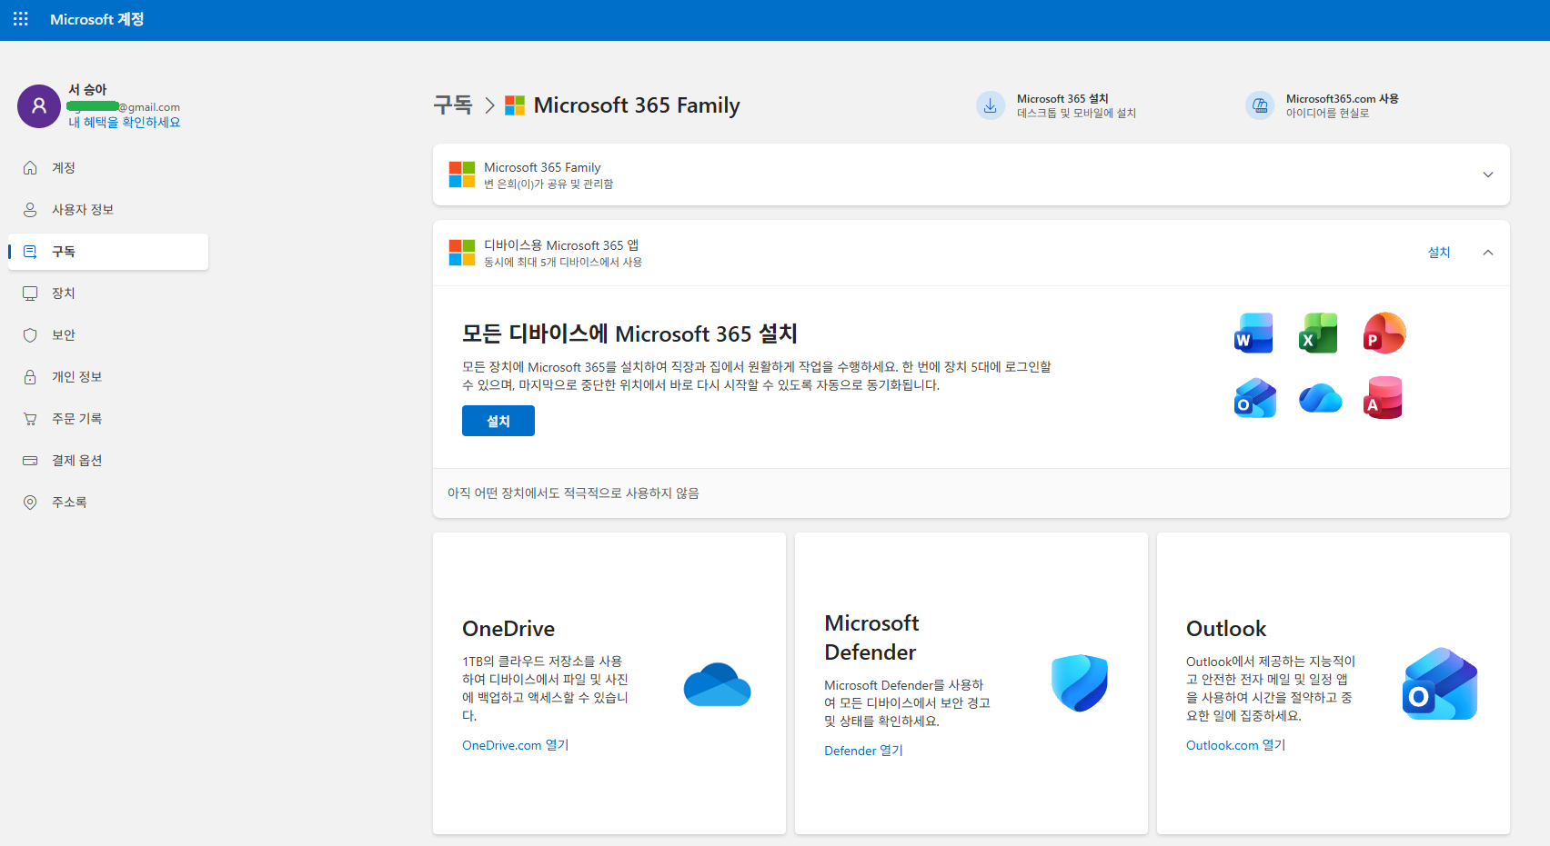Image resolution: width=1550 pixels, height=846 pixels.
Task: Click the card icon next to 결제 옵션
Action: pyautogui.click(x=30, y=461)
